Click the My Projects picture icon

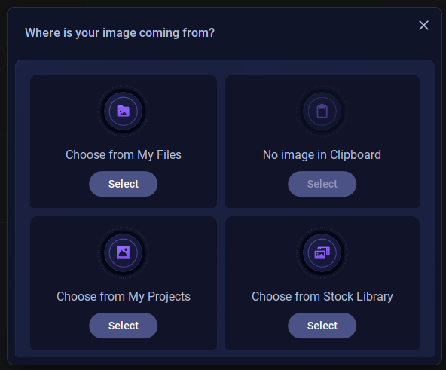[x=123, y=252]
